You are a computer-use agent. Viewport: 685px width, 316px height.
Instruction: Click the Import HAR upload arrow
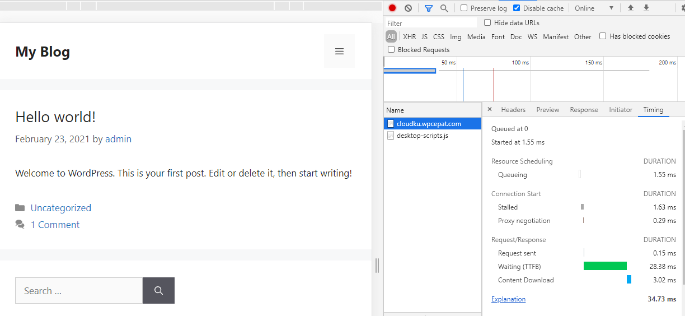point(631,8)
